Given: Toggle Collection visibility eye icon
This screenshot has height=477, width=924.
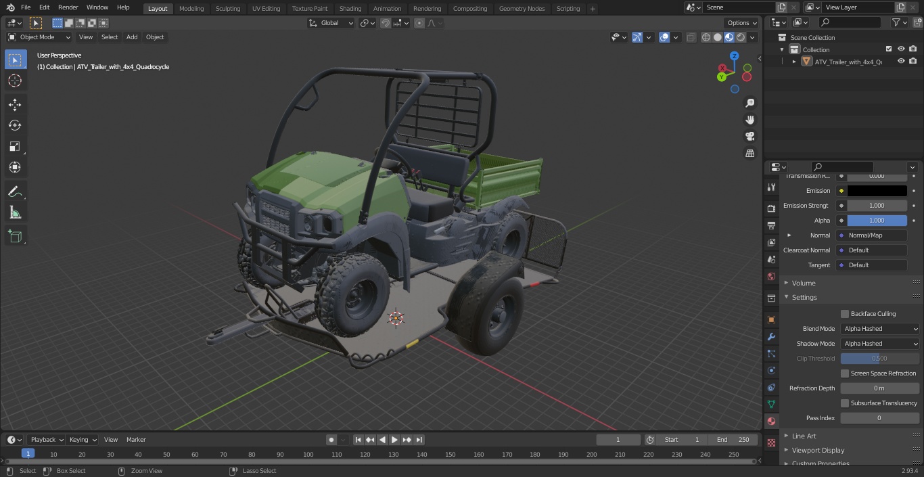Looking at the screenshot, I should [x=901, y=49].
